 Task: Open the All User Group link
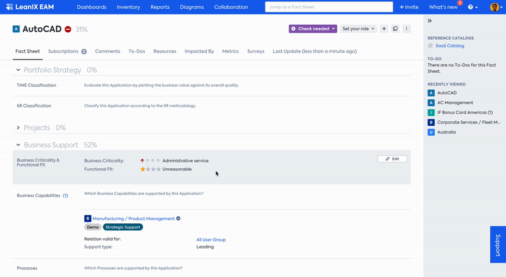211,240
